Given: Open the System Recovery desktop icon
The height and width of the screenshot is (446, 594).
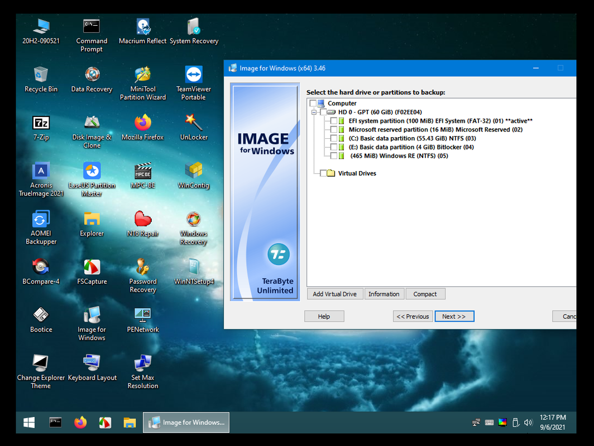Looking at the screenshot, I should point(194,31).
